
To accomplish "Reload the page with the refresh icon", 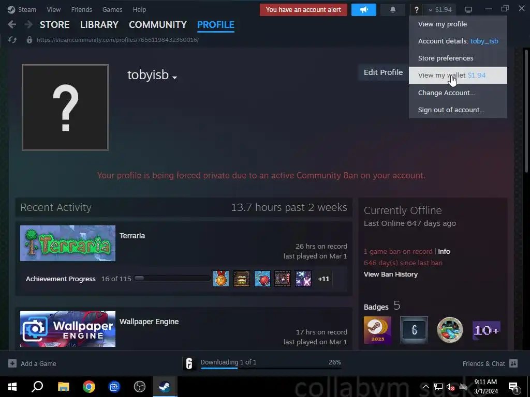I will [x=12, y=40].
